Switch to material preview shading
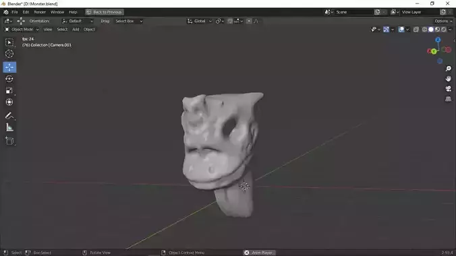The image size is (456, 256). tap(437, 30)
